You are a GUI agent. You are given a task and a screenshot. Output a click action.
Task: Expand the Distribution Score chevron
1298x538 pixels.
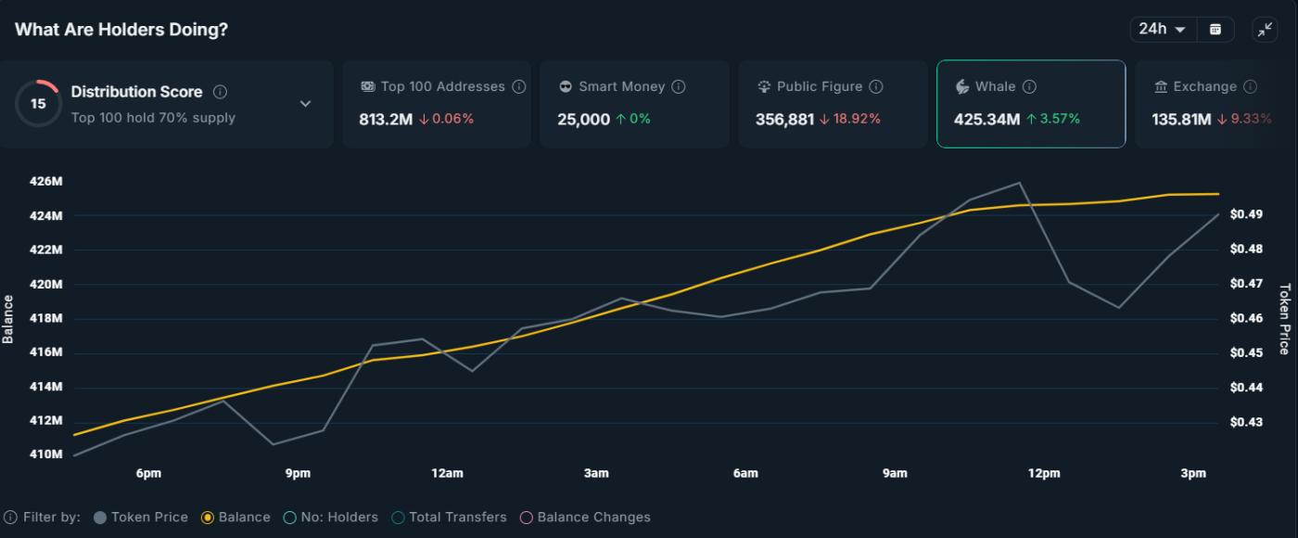click(x=305, y=104)
